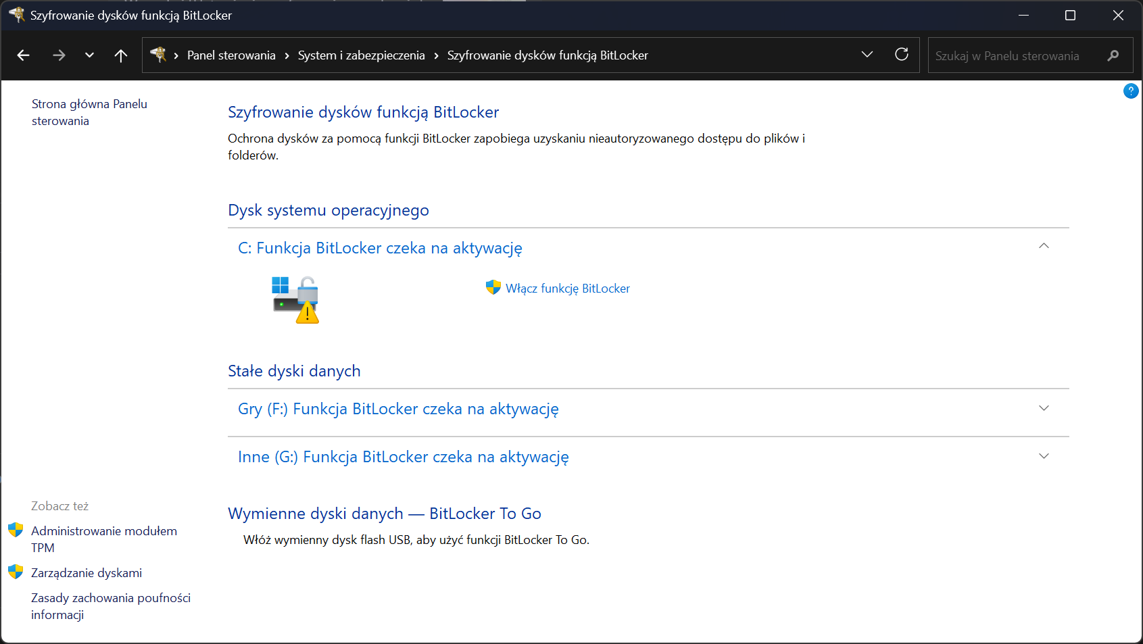Select 'Panel sterowania' breadcrumb
The height and width of the screenshot is (644, 1143).
point(231,55)
